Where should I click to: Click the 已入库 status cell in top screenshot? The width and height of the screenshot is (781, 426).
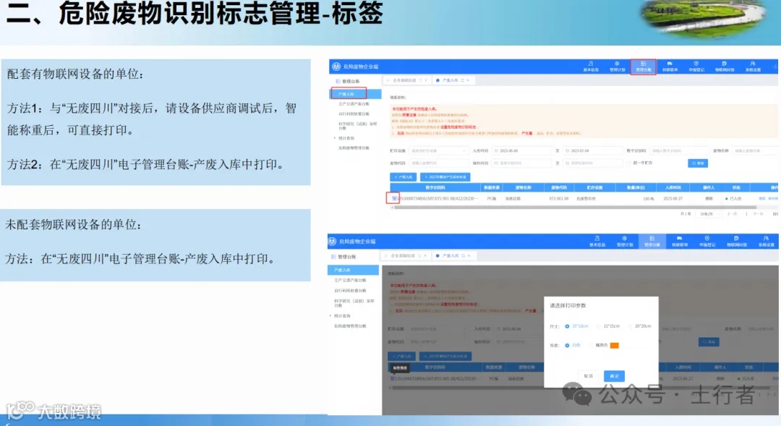click(735, 198)
